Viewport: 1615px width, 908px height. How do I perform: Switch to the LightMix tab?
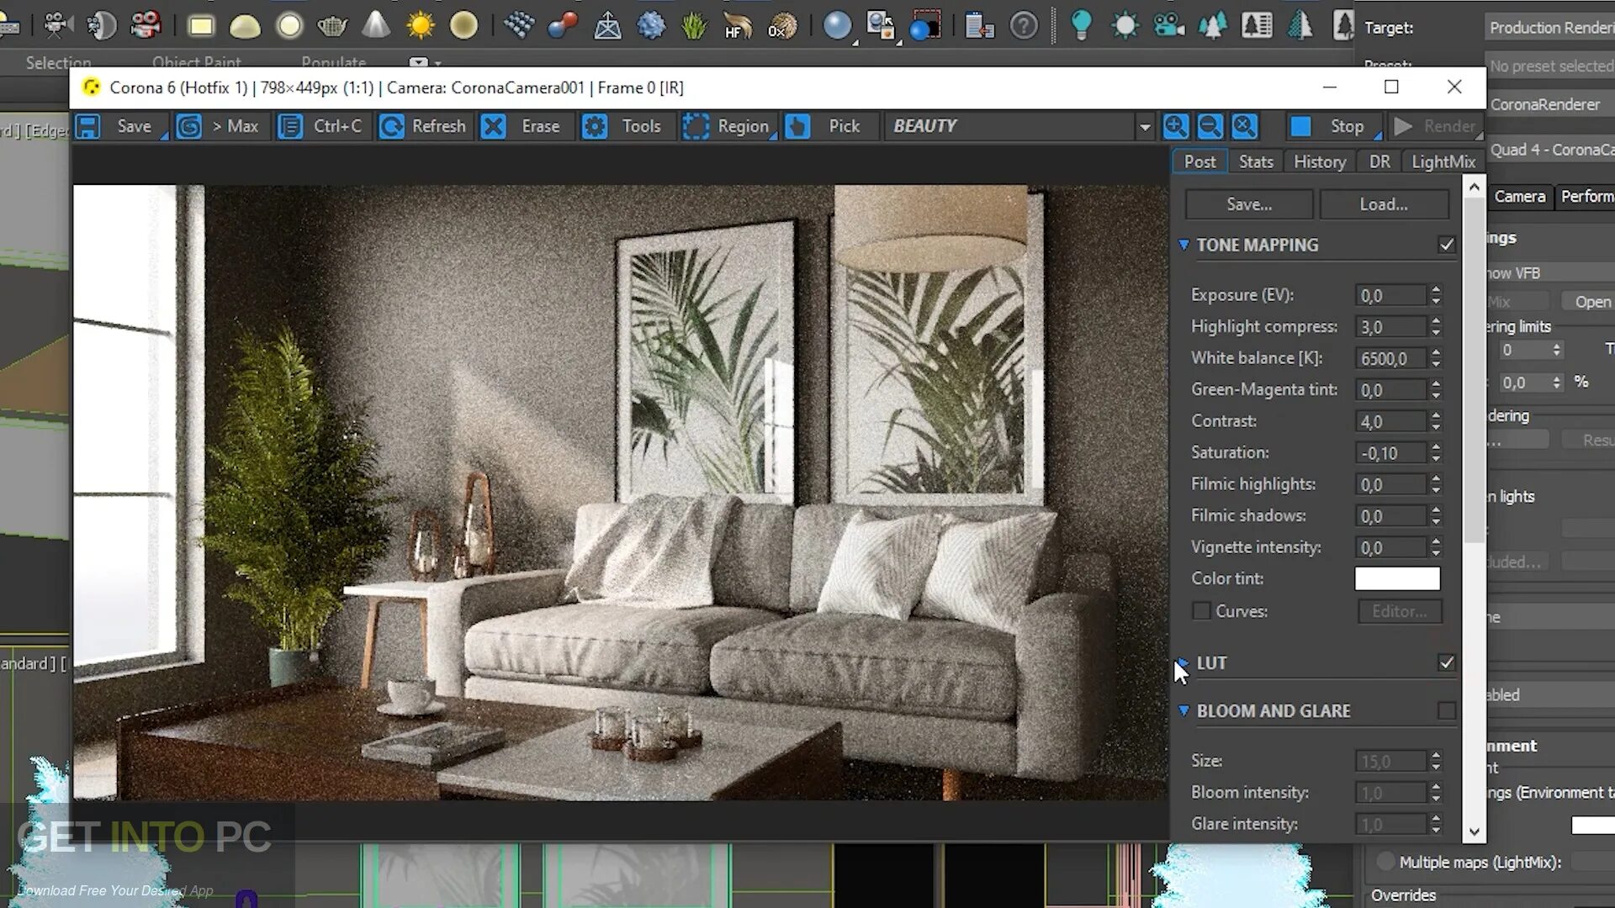(1443, 161)
